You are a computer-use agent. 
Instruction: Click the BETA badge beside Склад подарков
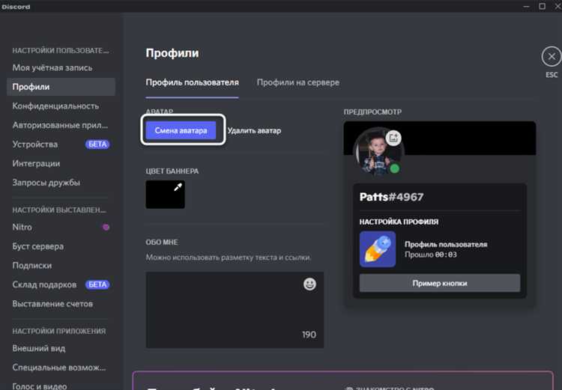(97, 284)
